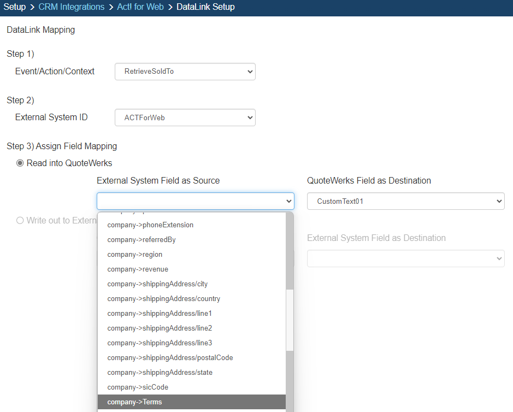The image size is (513, 412).
Task: Choose company->referredBy from the list
Action: (141, 240)
